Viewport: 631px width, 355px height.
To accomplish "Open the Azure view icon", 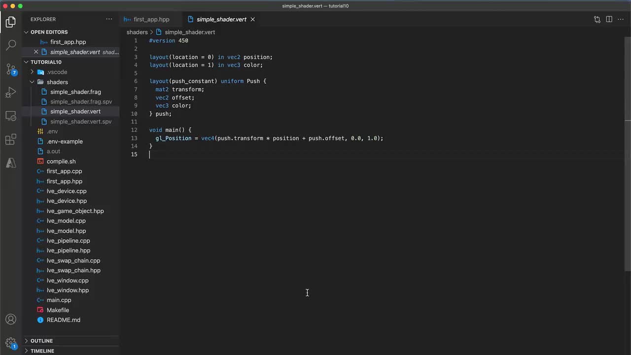I will 11,163.
